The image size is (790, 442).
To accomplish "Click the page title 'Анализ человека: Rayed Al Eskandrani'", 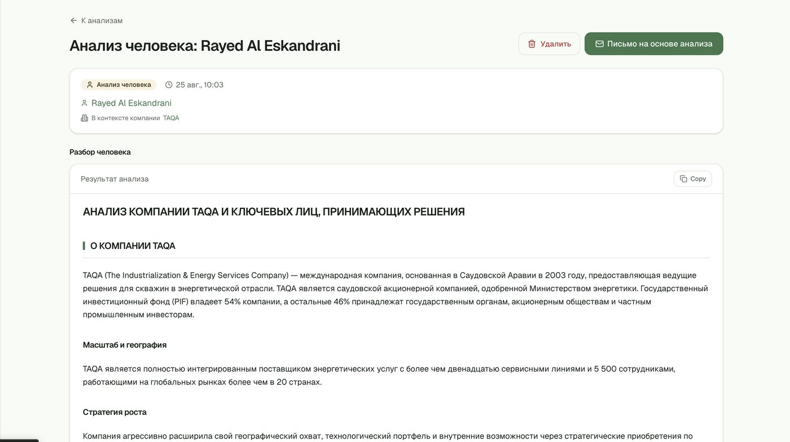I will click(x=205, y=46).
